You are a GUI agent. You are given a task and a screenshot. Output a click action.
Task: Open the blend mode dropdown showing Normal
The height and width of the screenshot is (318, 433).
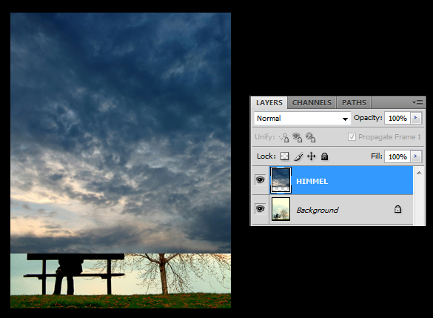303,119
